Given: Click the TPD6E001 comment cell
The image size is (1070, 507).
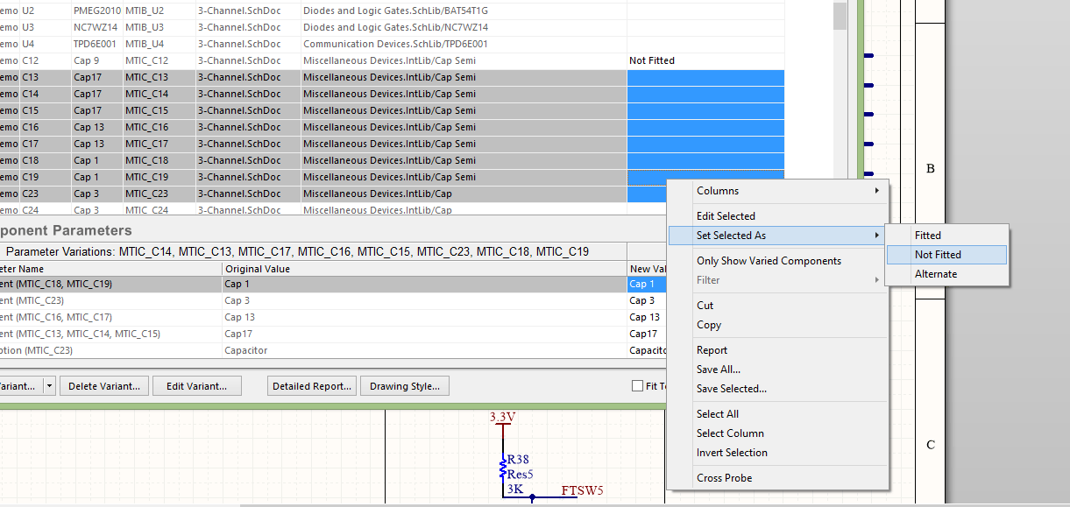Looking at the screenshot, I should coord(96,45).
